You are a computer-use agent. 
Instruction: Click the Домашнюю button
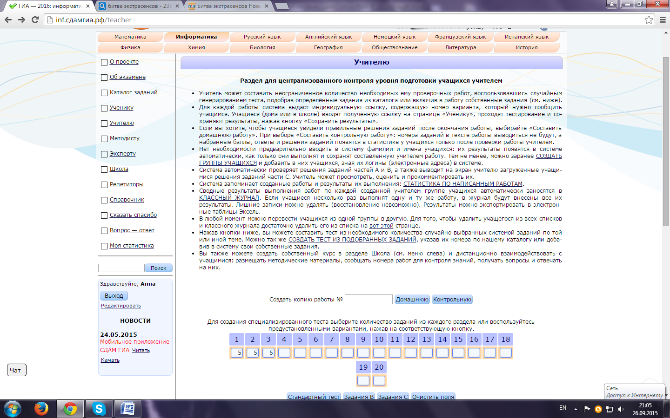click(412, 300)
